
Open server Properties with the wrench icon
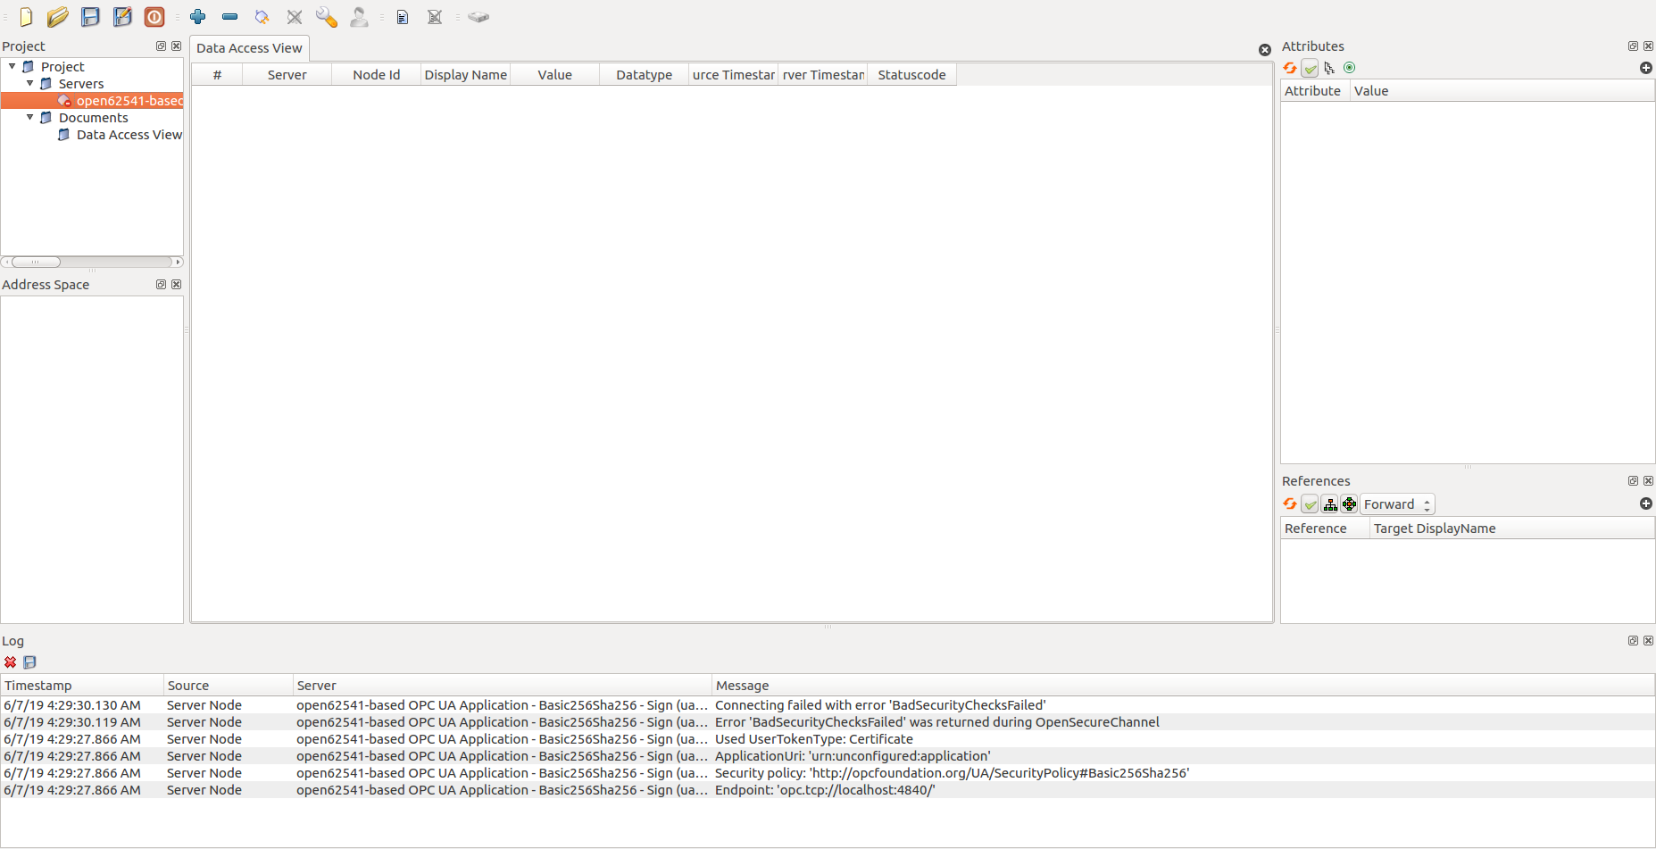tap(326, 17)
